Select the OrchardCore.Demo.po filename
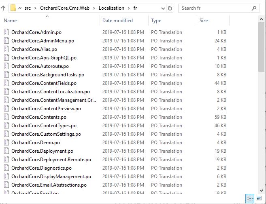Image resolution: width=266 pixels, height=204 pixels. [x=36, y=142]
